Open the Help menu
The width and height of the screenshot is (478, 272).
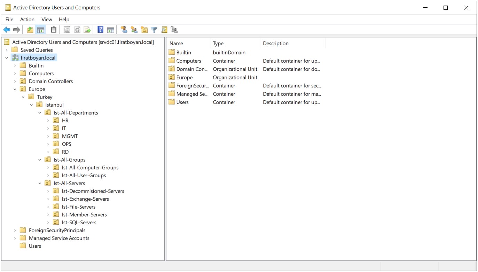point(64,20)
